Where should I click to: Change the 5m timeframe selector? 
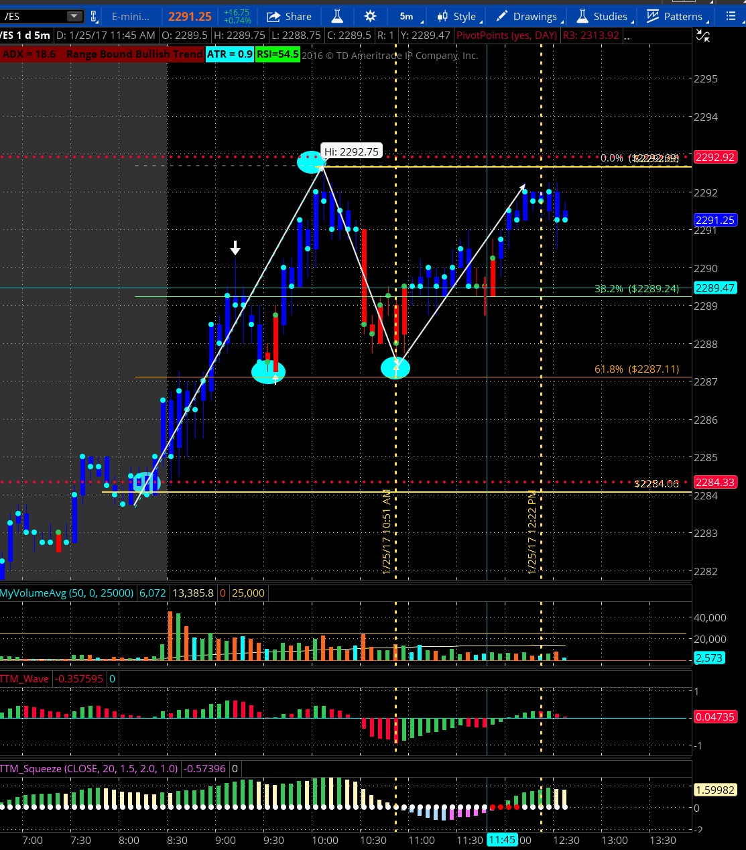pyautogui.click(x=407, y=16)
